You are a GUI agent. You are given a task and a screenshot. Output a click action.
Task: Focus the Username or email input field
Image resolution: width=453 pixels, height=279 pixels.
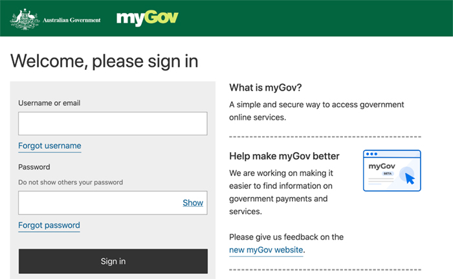tap(113, 124)
